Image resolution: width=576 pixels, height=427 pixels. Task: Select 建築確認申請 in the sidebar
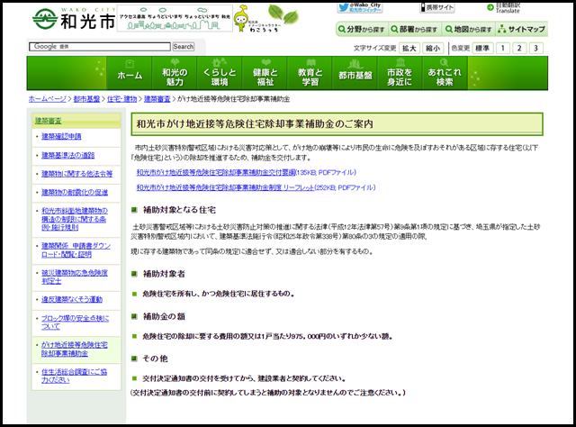(61, 136)
